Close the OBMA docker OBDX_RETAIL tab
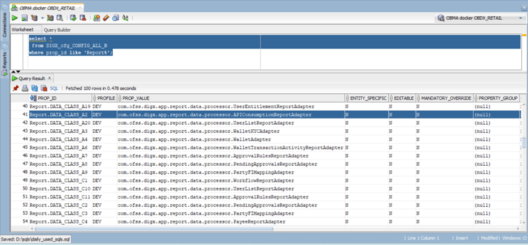Viewport: 528px width, 245px height. (81, 8)
